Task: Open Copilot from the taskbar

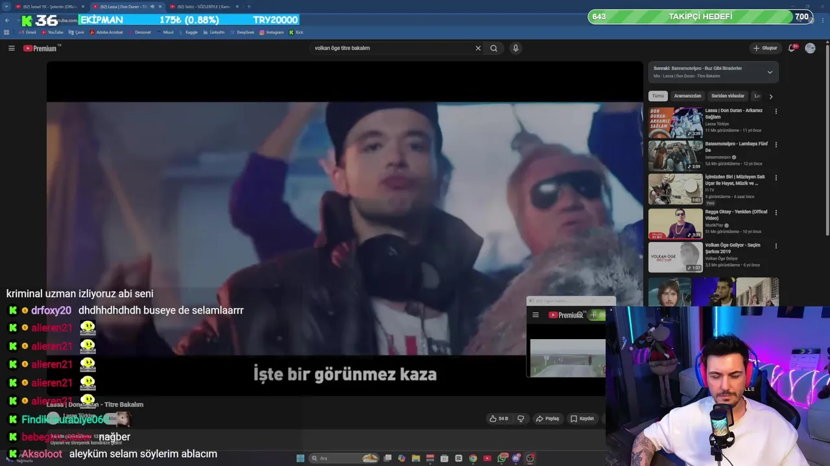Action: [x=401, y=458]
